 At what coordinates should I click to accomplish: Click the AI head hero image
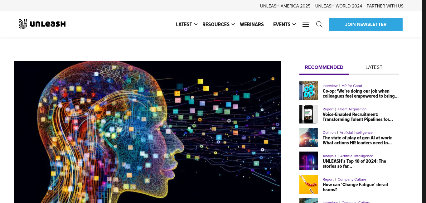click(147, 132)
